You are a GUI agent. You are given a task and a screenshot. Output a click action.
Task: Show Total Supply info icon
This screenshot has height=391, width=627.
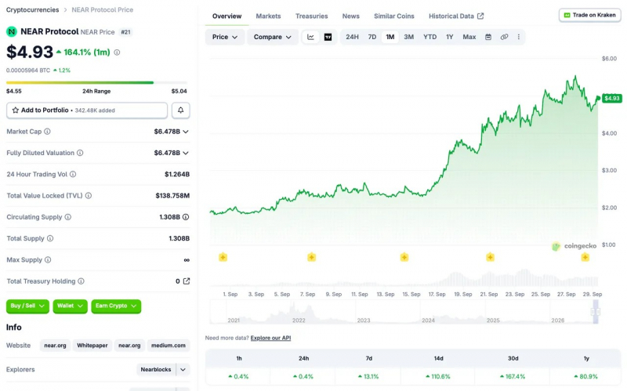coord(50,238)
